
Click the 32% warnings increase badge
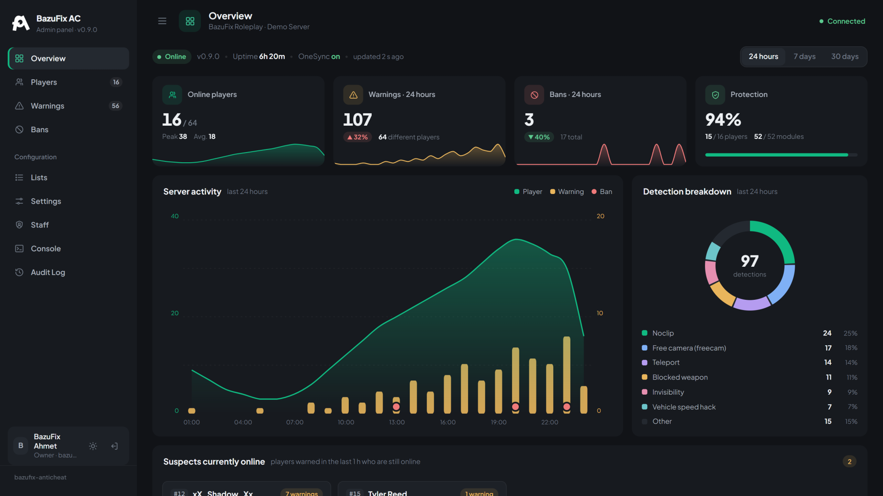click(358, 137)
